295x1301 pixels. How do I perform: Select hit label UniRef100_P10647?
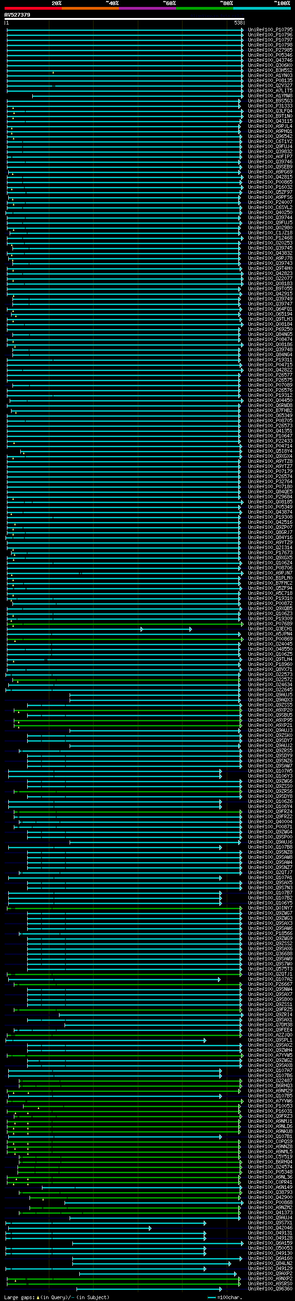pos(270,436)
